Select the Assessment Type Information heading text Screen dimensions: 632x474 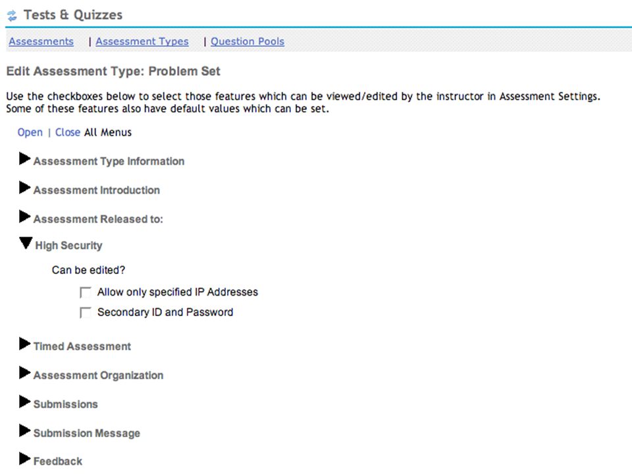coord(109,162)
